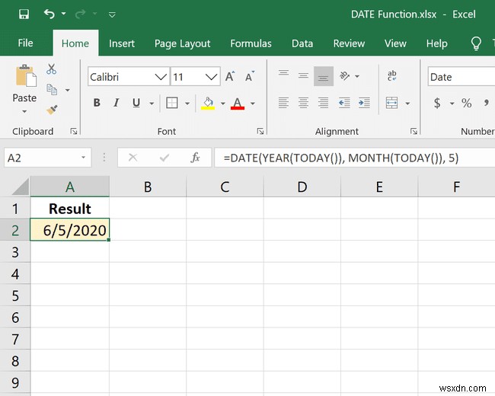Toggle Bold formatting
This screenshot has height=396, width=495.
pos(97,103)
